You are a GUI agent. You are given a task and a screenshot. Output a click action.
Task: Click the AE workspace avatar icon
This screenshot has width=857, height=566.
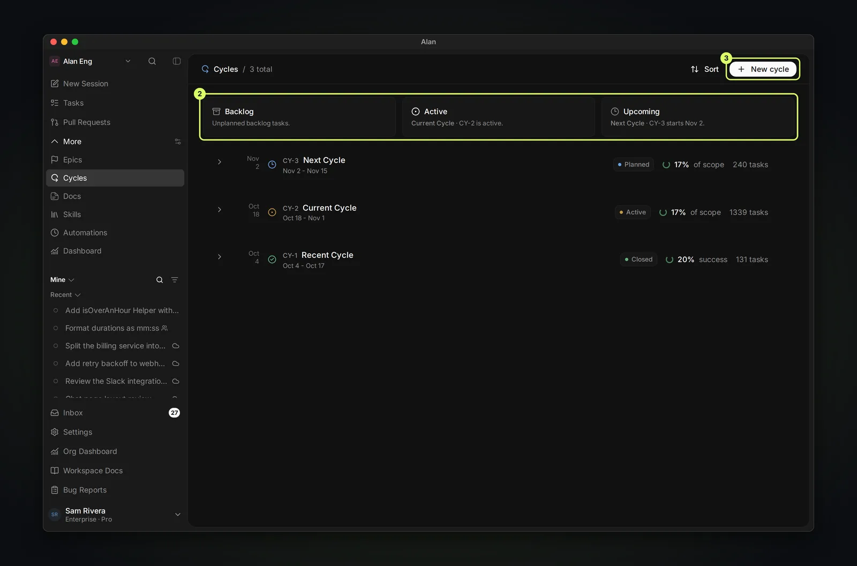point(55,61)
